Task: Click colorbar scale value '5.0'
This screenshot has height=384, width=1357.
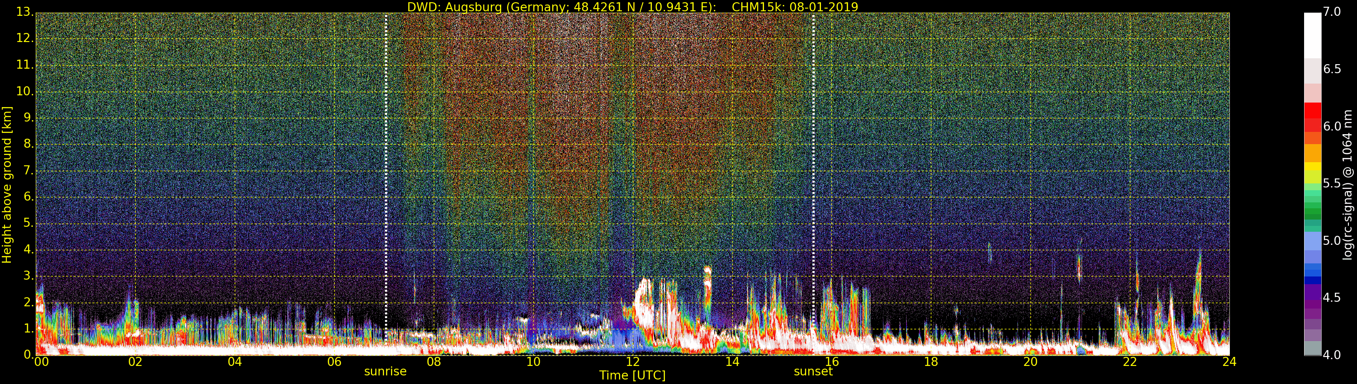Action: tap(1332, 241)
